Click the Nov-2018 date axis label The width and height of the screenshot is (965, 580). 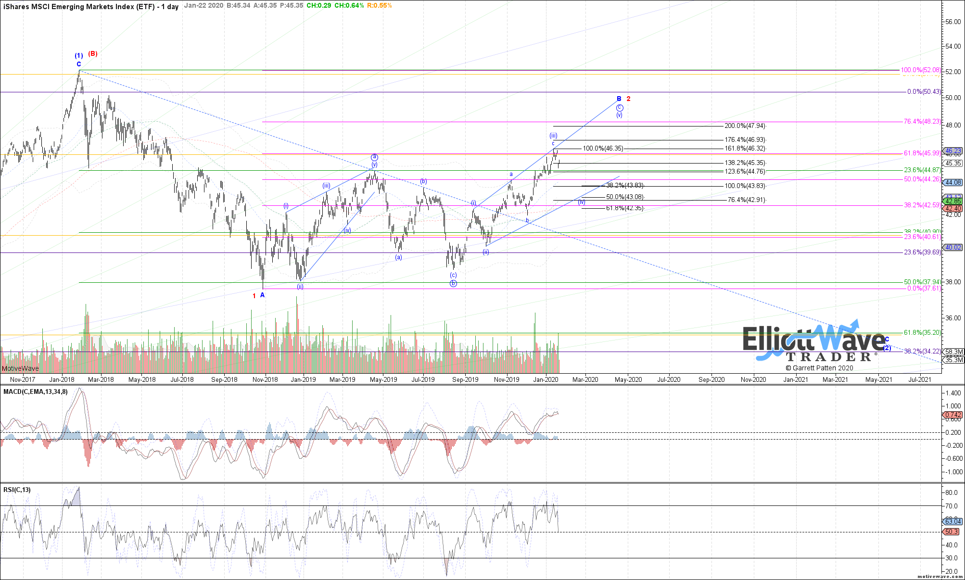[x=265, y=379]
